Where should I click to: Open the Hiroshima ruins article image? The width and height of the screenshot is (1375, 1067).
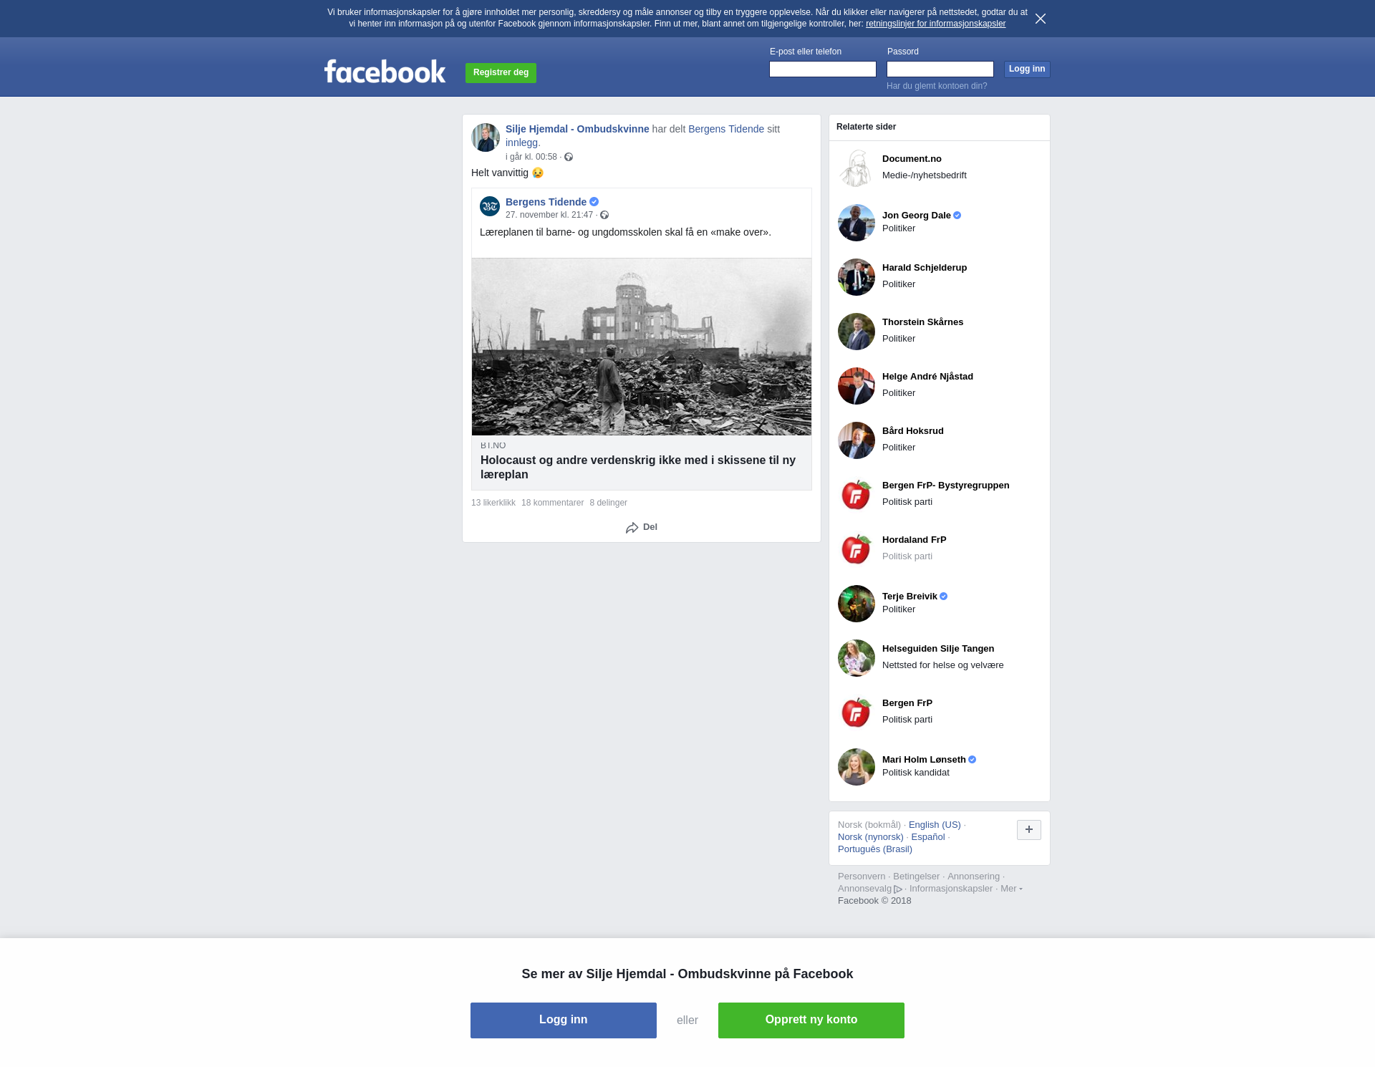click(642, 347)
